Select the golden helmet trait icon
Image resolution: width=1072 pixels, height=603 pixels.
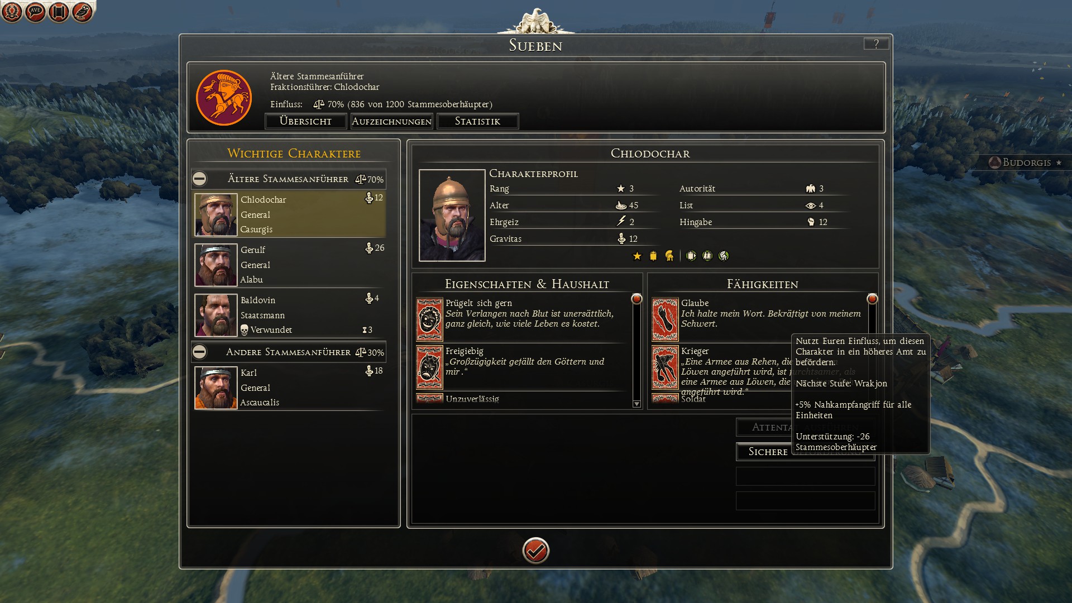pos(669,256)
